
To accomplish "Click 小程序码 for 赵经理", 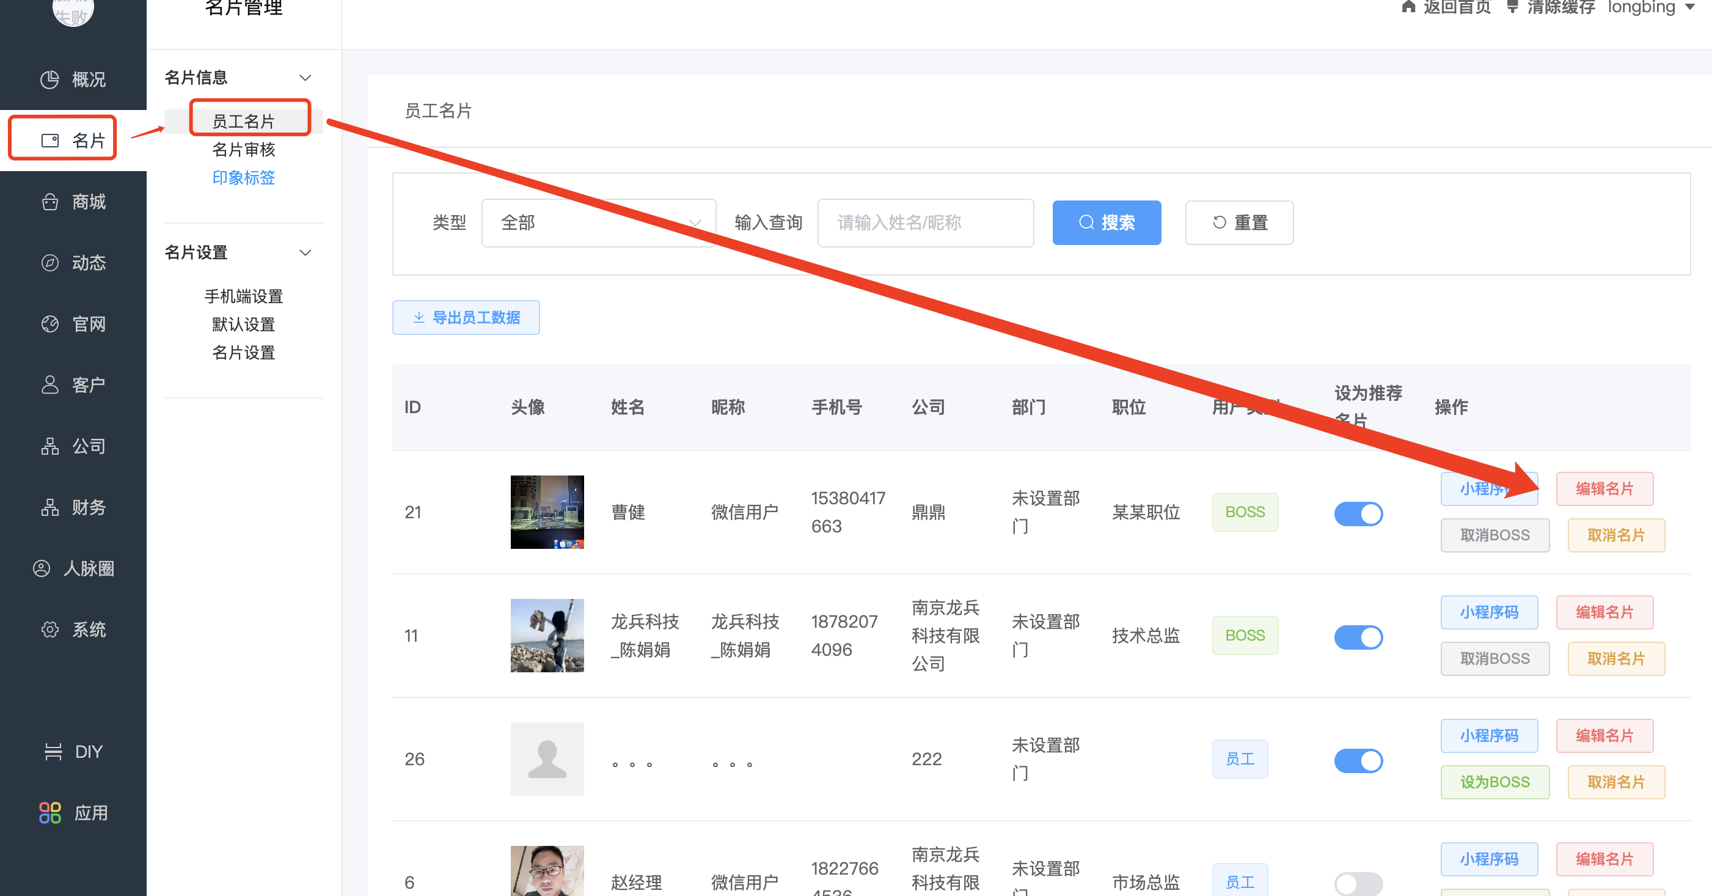I will (1489, 859).
